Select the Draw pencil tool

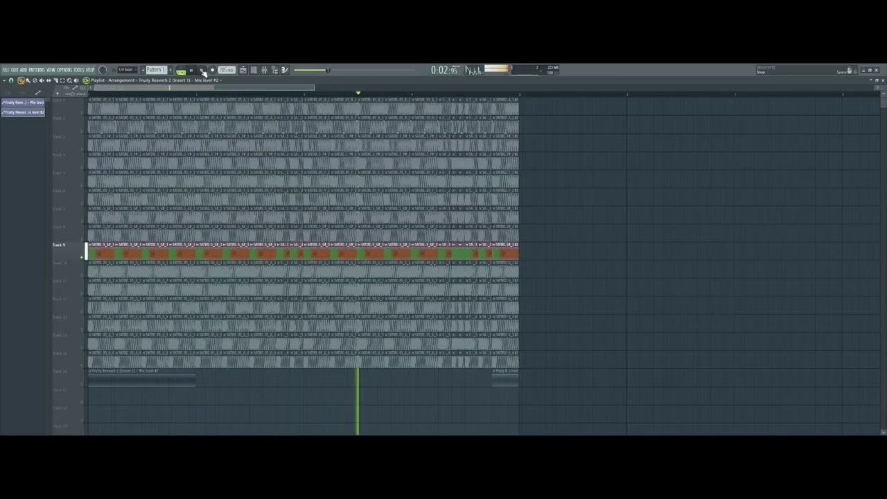pyautogui.click(x=21, y=80)
